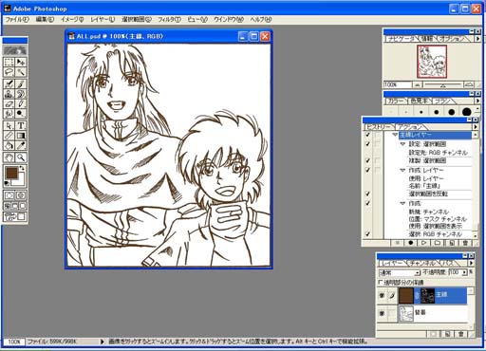486x351 pixels.
Task: Toggle visibility of 背景 layer
Action: (x=382, y=313)
